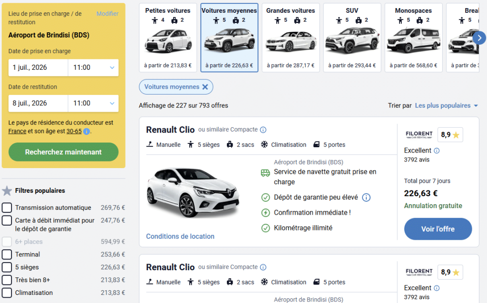Click the Annulation gratuite text in first offer
This screenshot has height=303, width=487.
click(x=433, y=206)
